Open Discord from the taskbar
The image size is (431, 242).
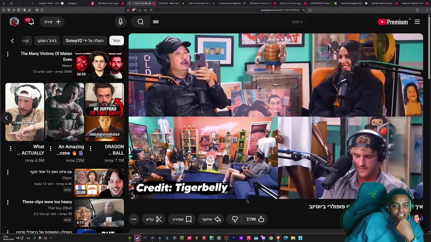[263, 238]
